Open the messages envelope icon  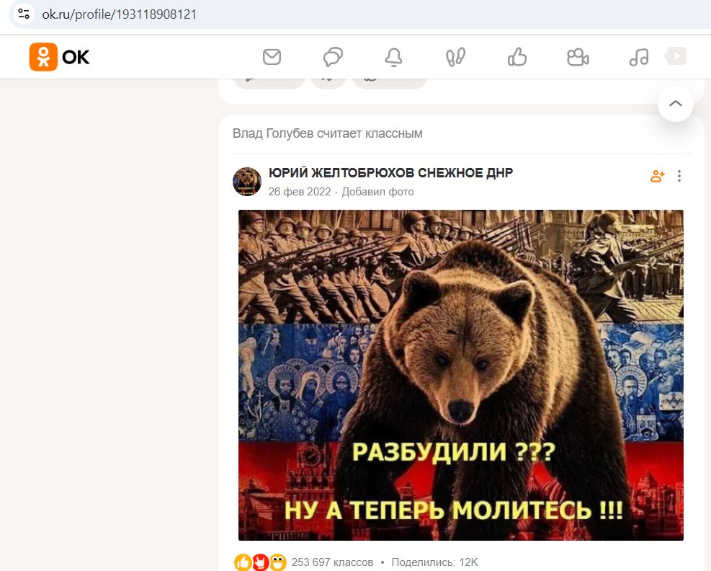pos(272,57)
